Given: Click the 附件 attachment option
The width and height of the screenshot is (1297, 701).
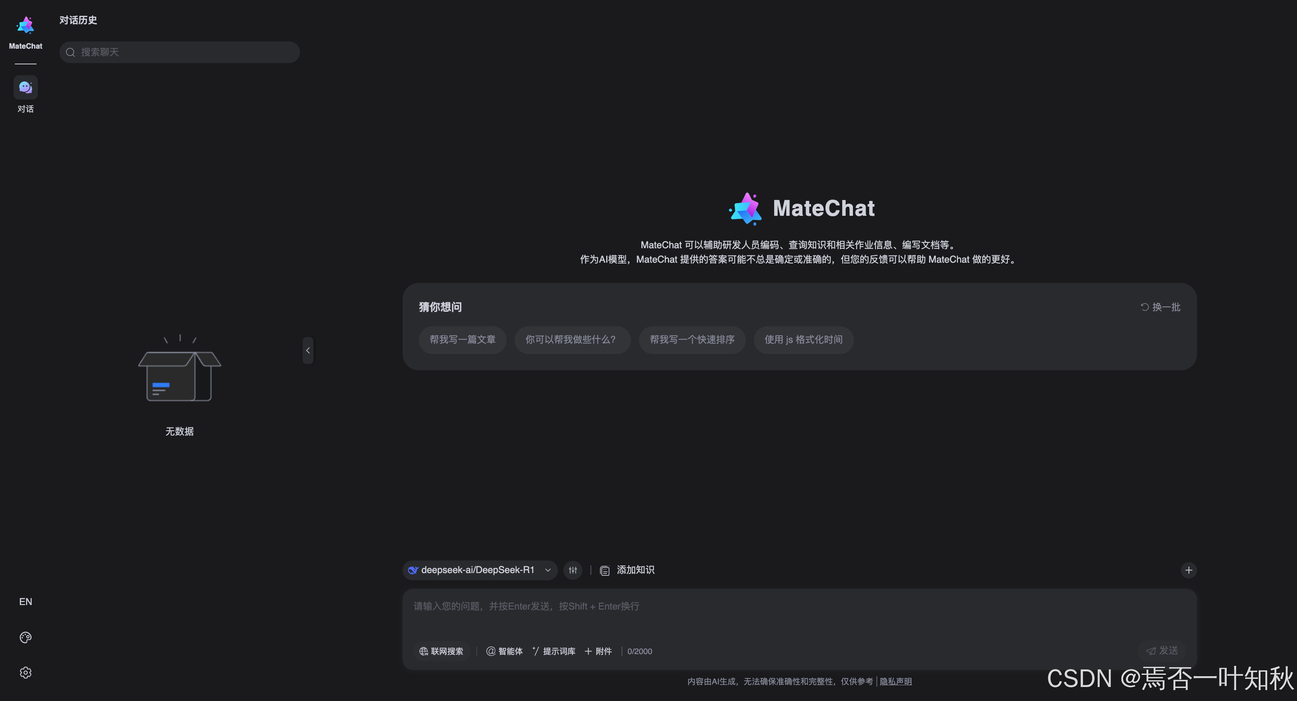Looking at the screenshot, I should (x=598, y=651).
